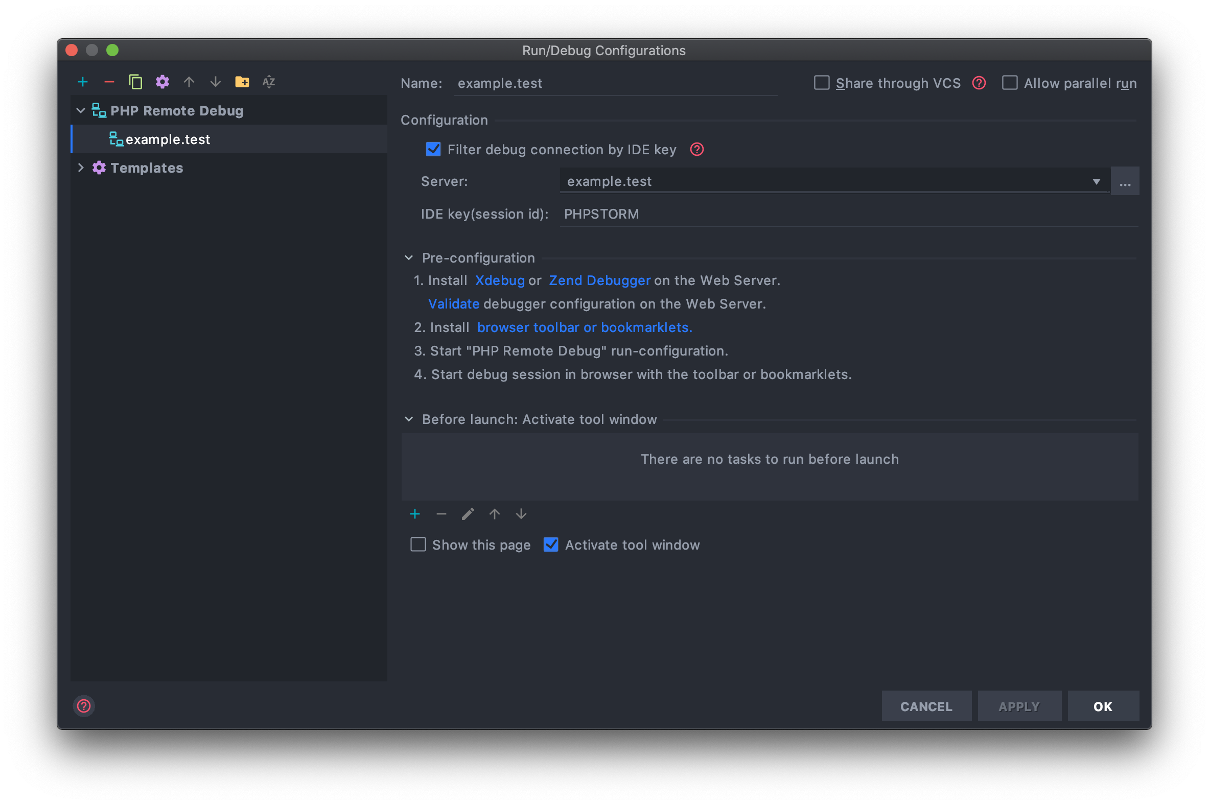1209x805 pixels.
Task: Uncheck Activate tool window
Action: (550, 544)
